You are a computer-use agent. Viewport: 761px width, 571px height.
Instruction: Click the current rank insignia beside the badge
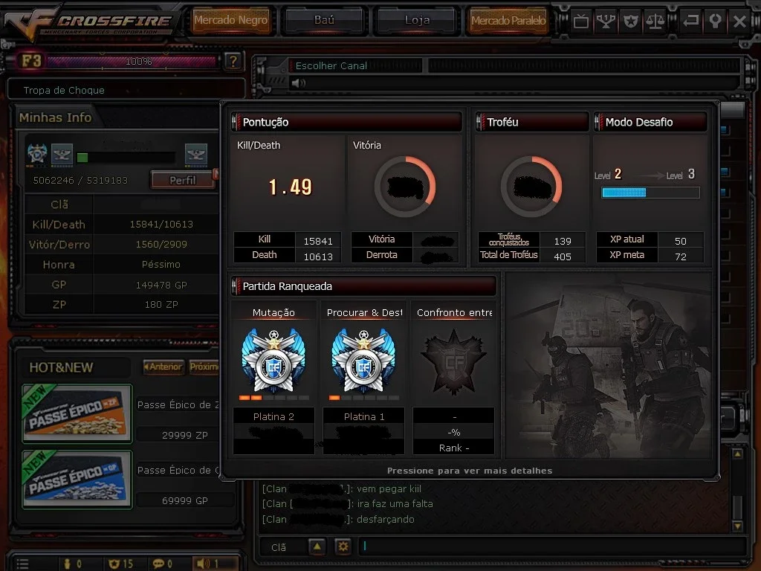click(62, 155)
